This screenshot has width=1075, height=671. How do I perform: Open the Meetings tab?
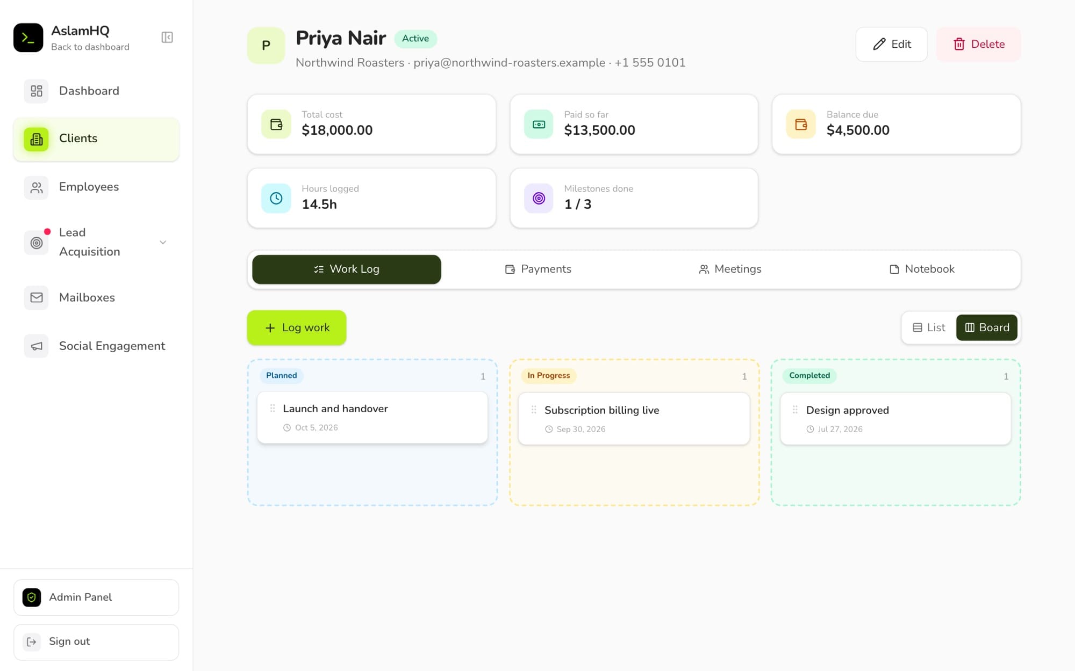pyautogui.click(x=730, y=269)
